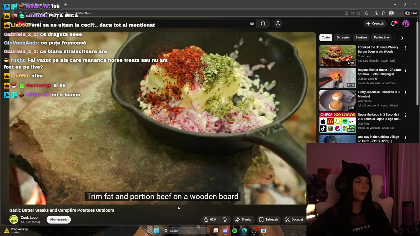Open the Windows Start menu
This screenshot has width=420, height=236.
(x=157, y=231)
